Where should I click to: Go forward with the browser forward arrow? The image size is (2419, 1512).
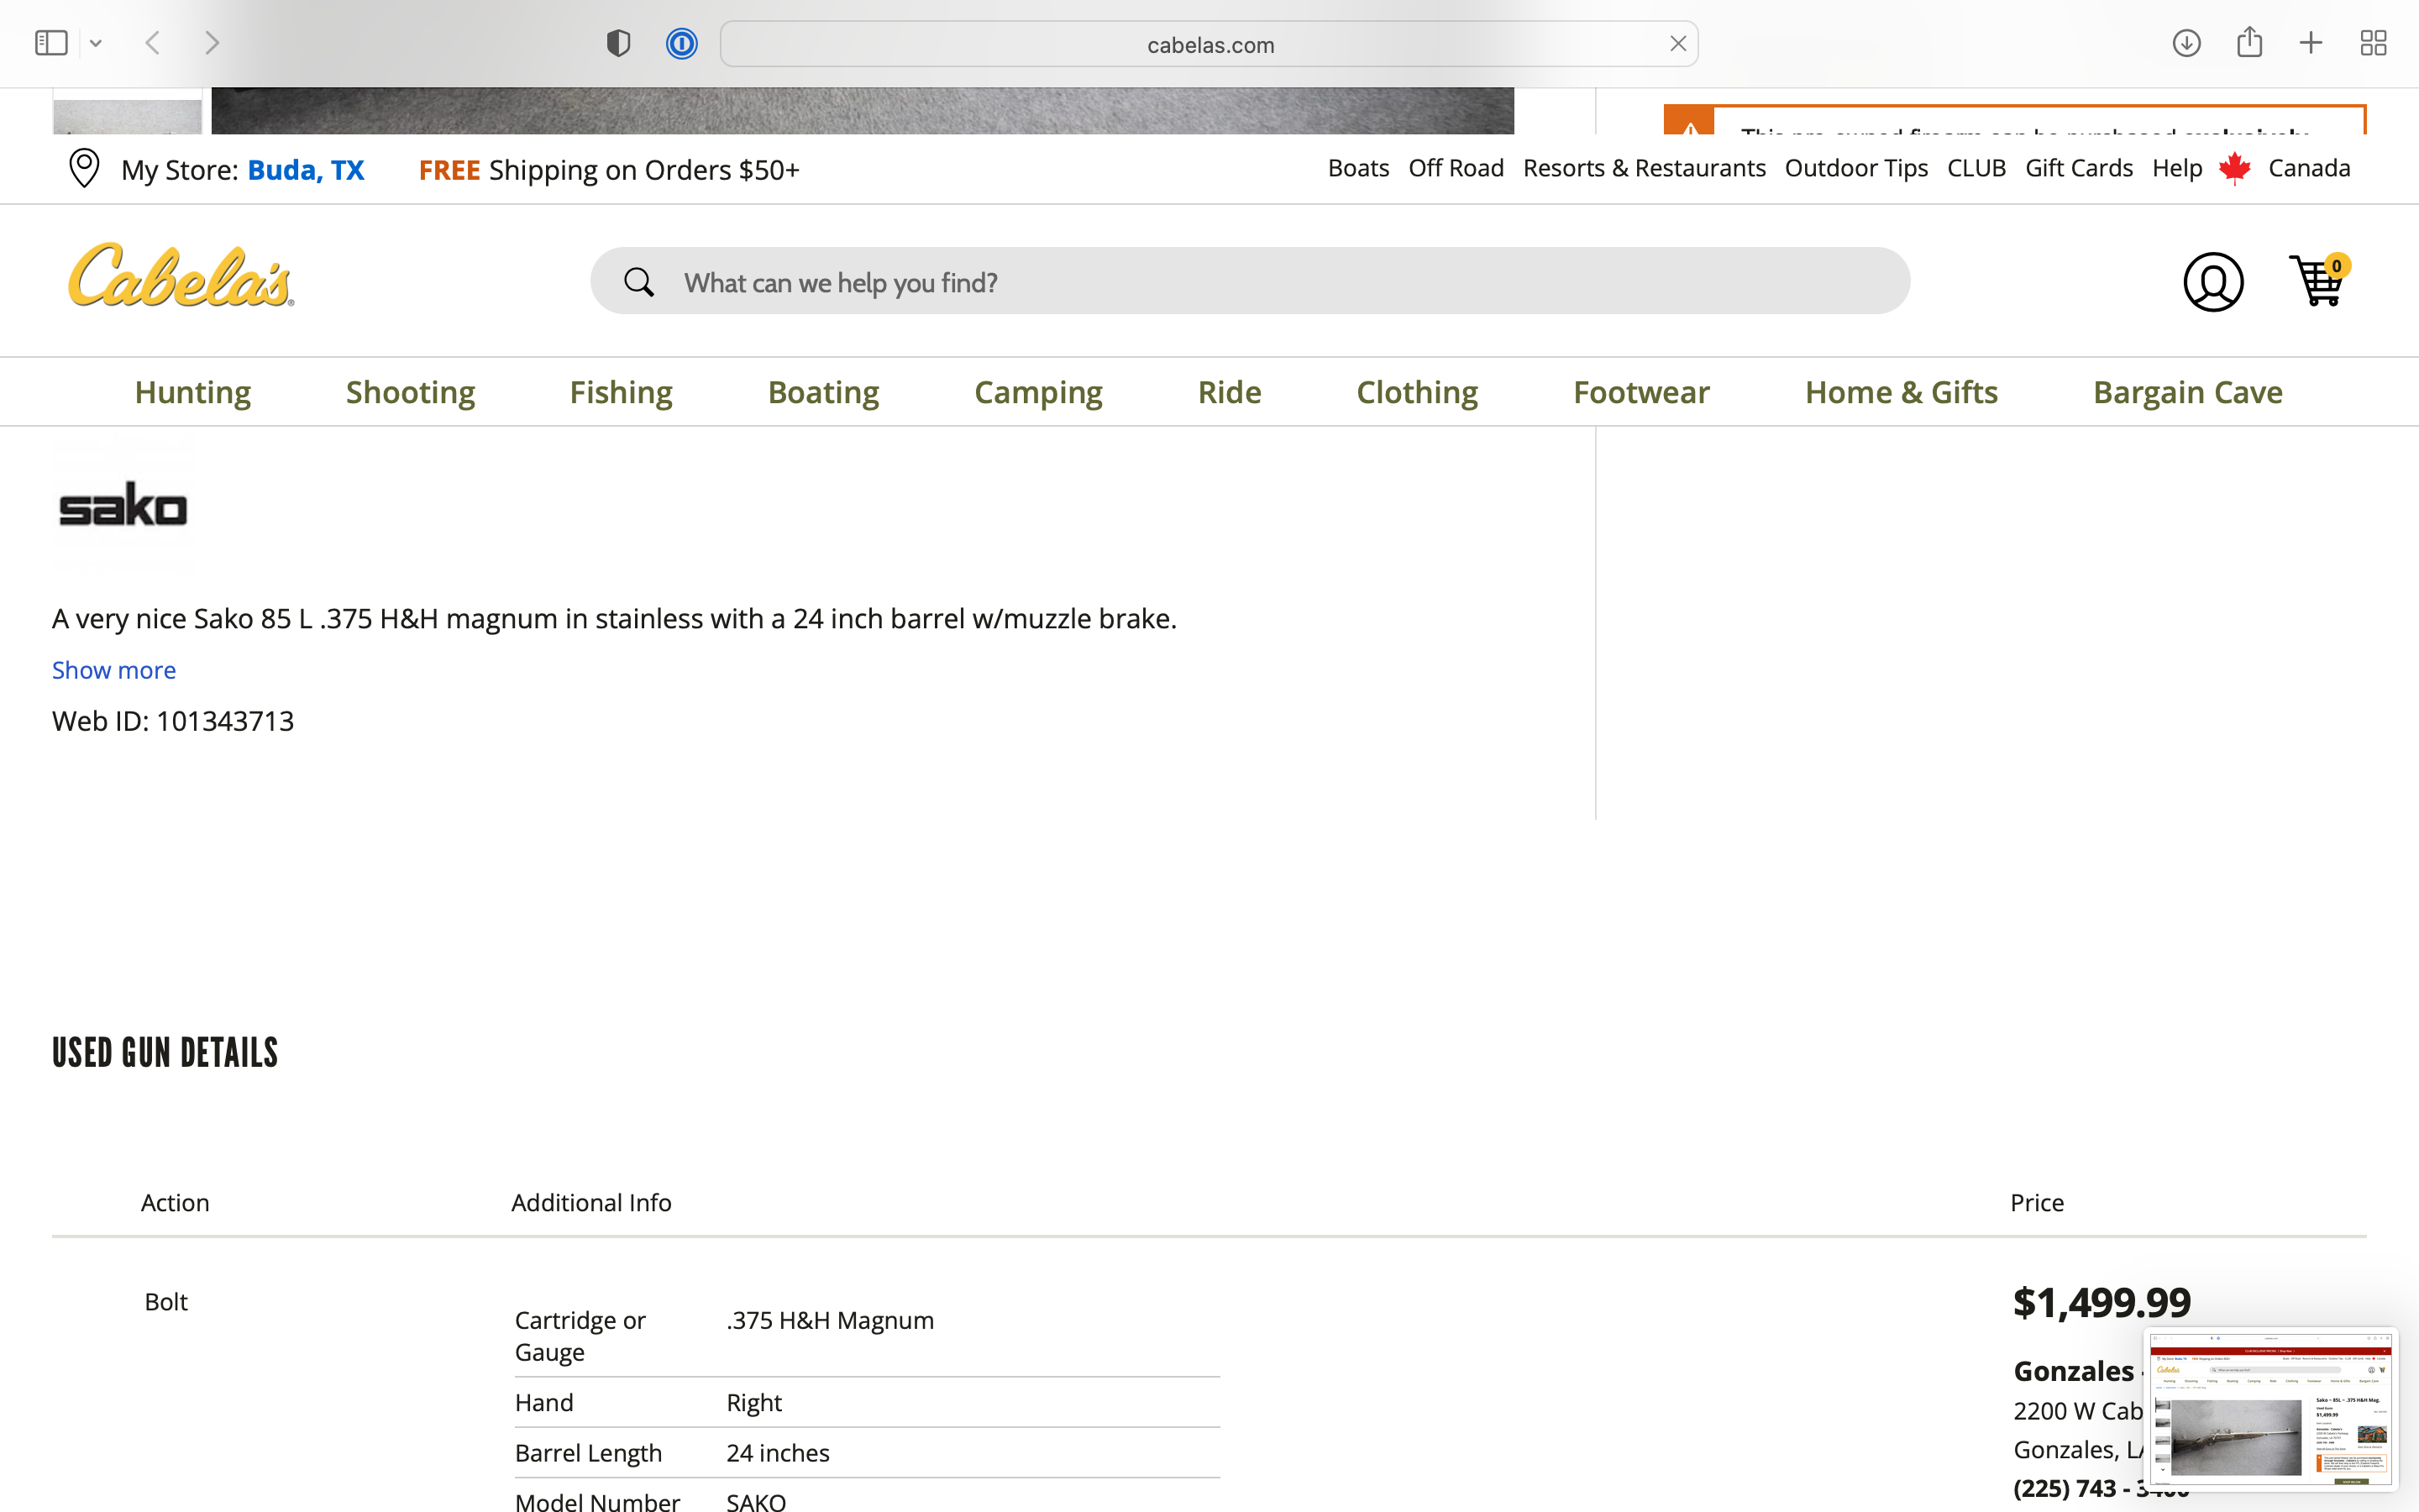pos(212,43)
